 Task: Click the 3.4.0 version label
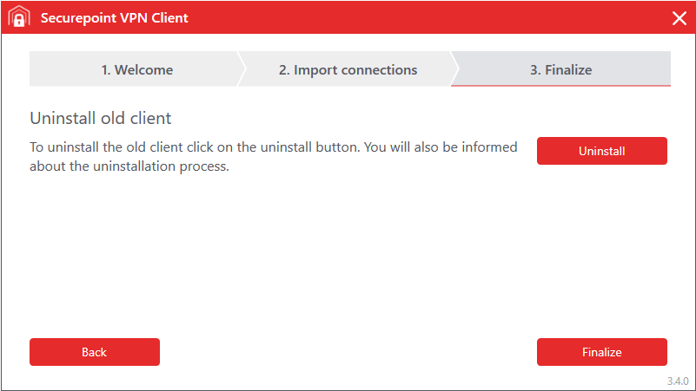point(677,381)
